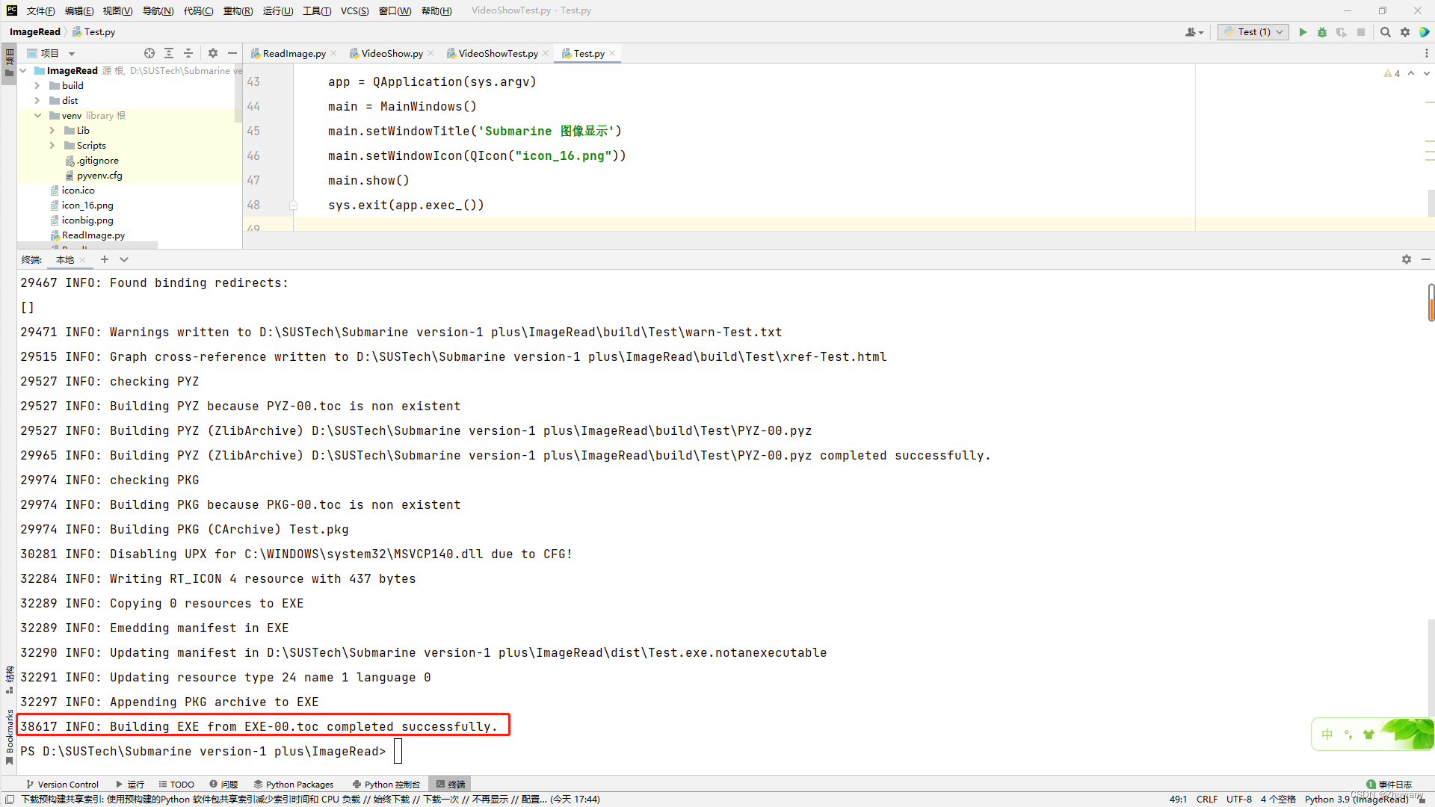Hide the project panel minus icon

[232, 53]
